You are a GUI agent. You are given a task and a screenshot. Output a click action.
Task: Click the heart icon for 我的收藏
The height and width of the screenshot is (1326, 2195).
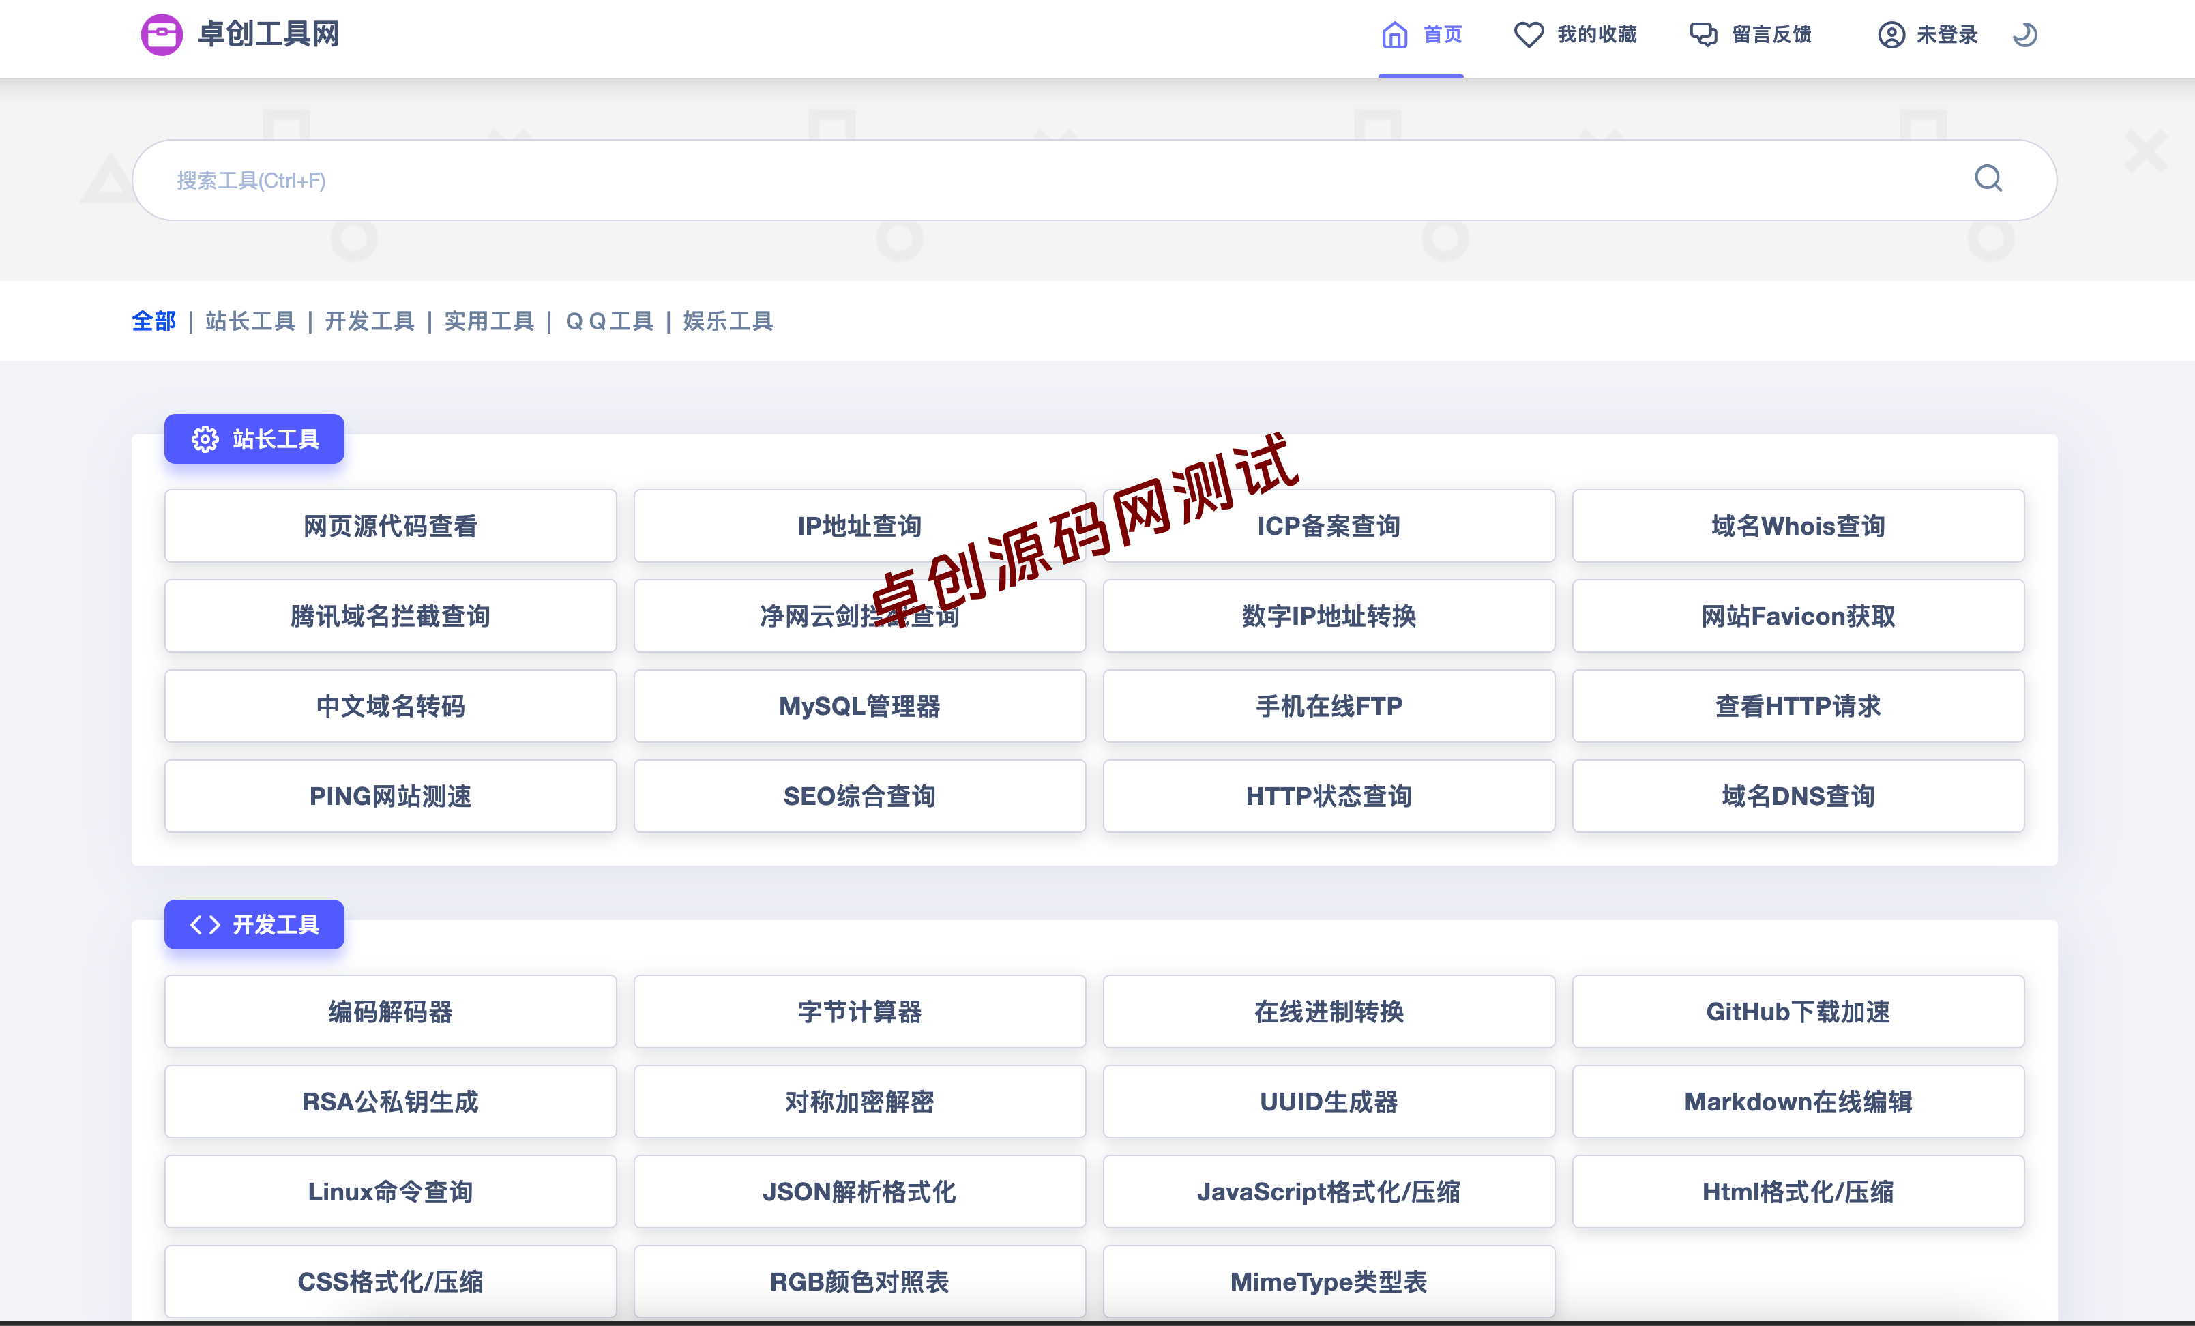[1529, 35]
